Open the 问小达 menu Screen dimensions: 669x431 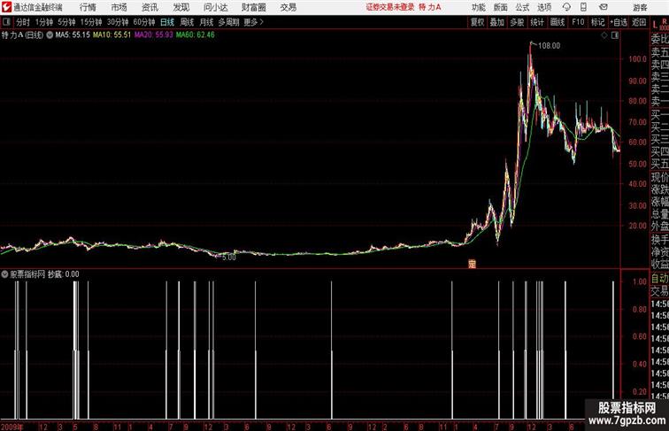pyautogui.click(x=215, y=7)
